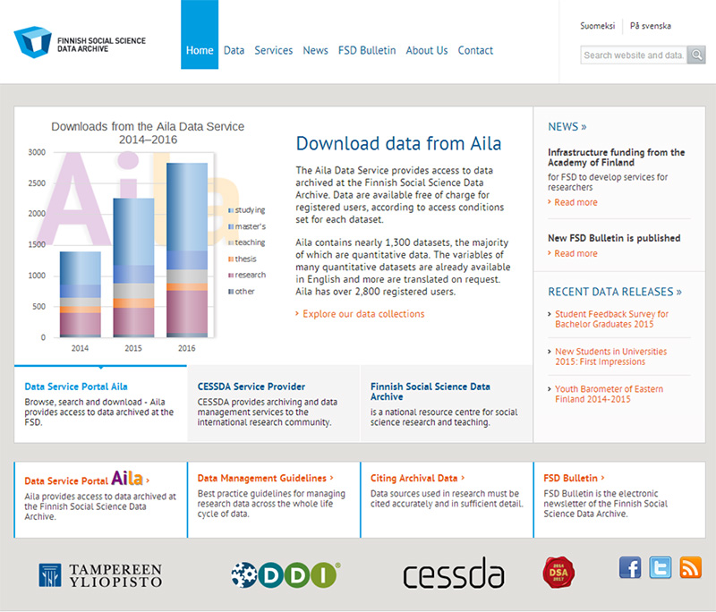Select the Finnish Social Science Data Archive tab
Image resolution: width=716 pixels, height=612 pixels.
(447, 404)
